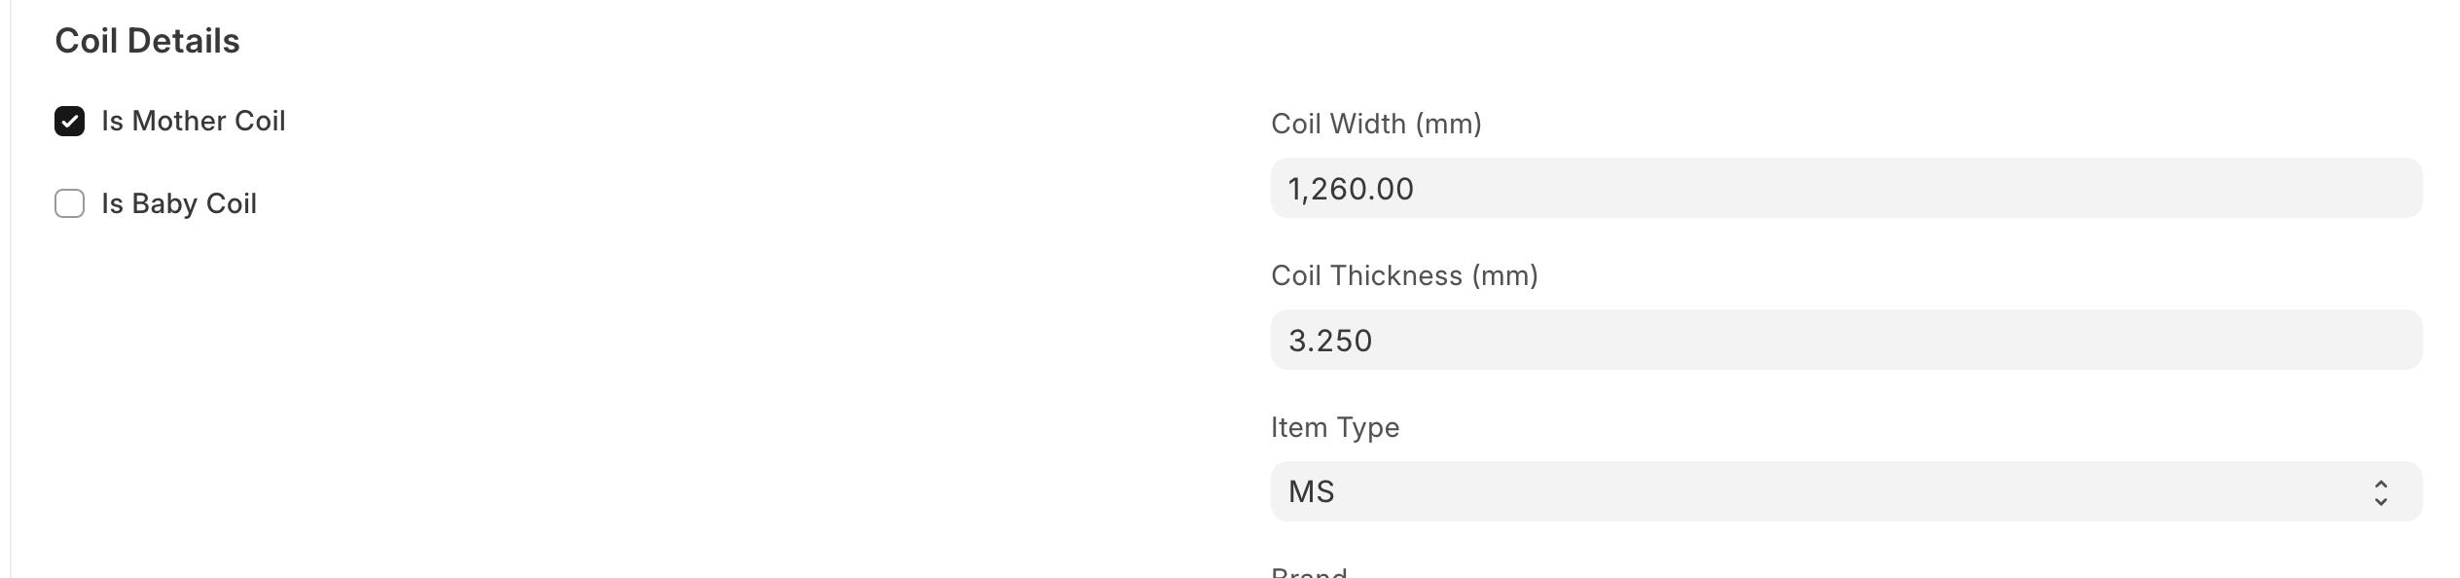Click the 3.250 value text

(1330, 341)
